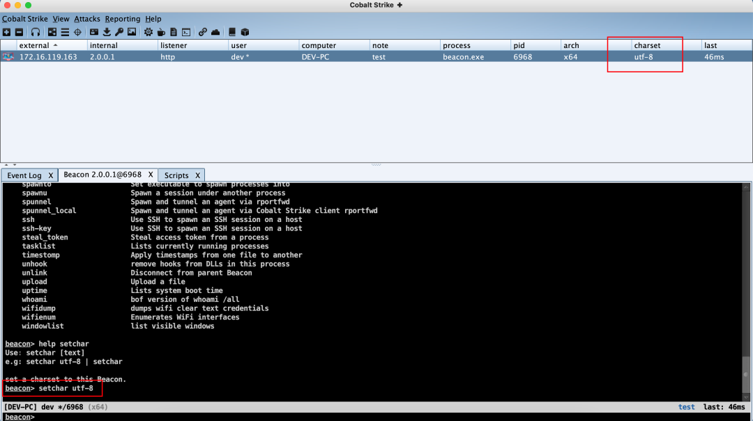
Task: Switch to the Event Log tab
Action: (24, 175)
